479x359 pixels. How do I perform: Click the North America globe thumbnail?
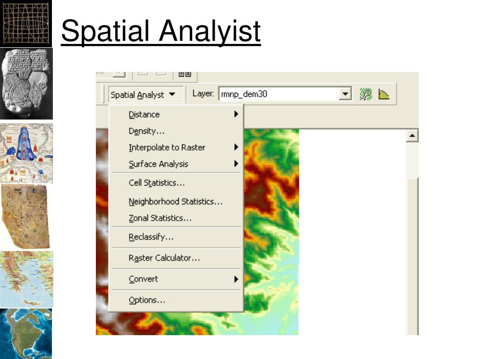coord(26,334)
